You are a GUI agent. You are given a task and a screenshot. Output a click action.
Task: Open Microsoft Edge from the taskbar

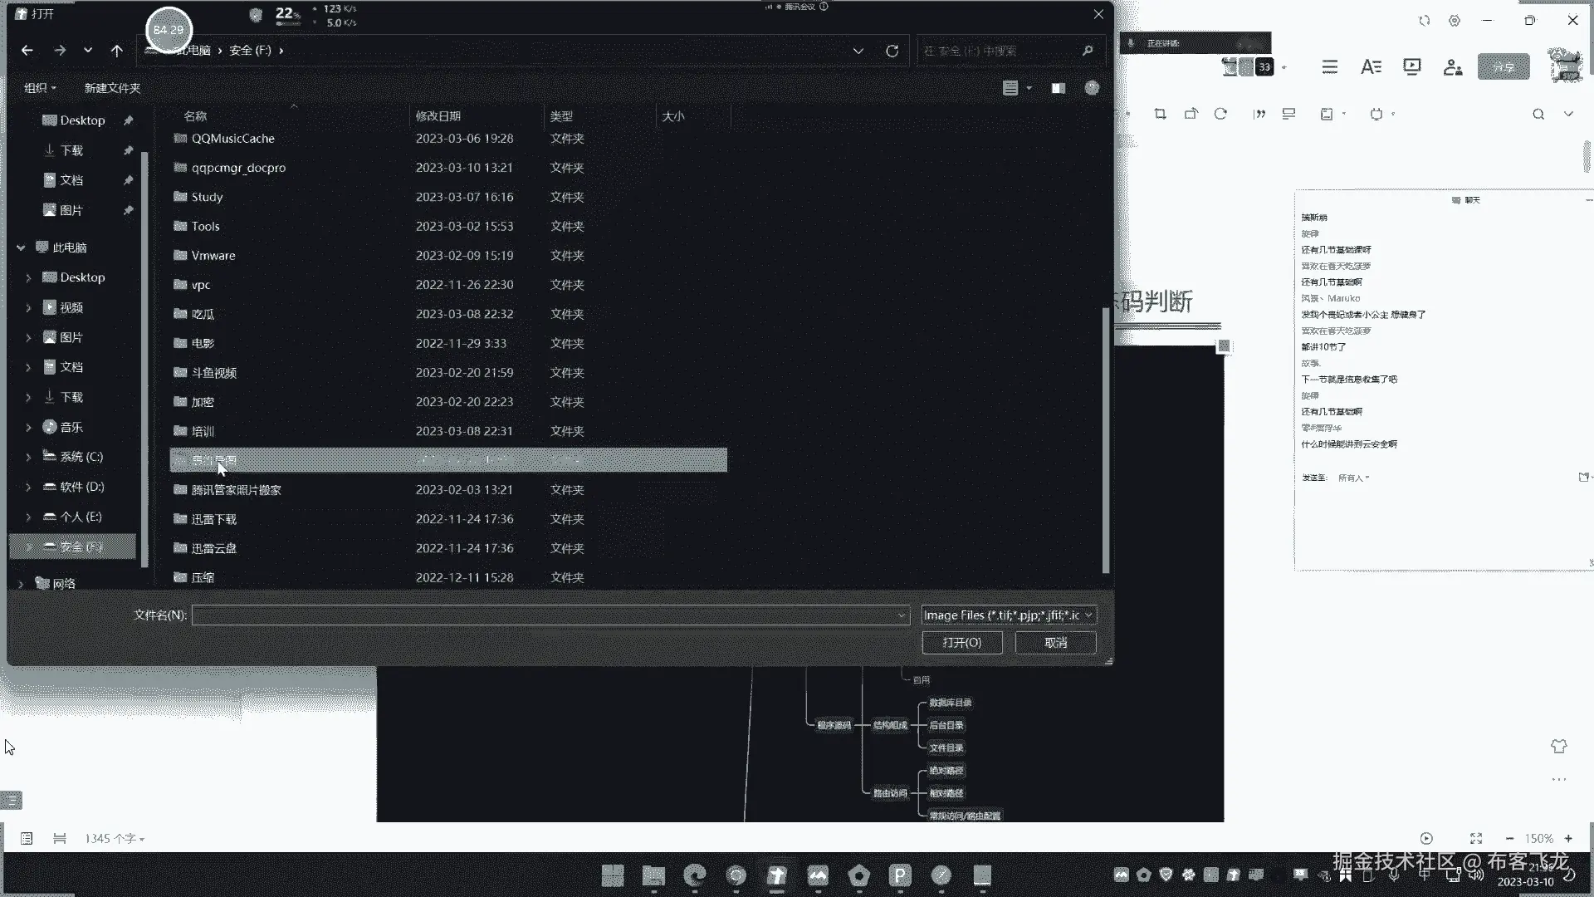[x=695, y=875]
